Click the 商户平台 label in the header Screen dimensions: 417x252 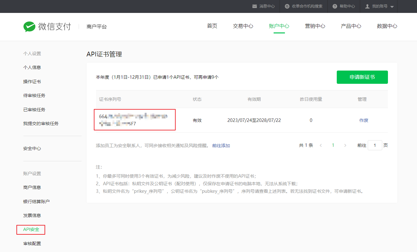pyautogui.click(x=97, y=27)
